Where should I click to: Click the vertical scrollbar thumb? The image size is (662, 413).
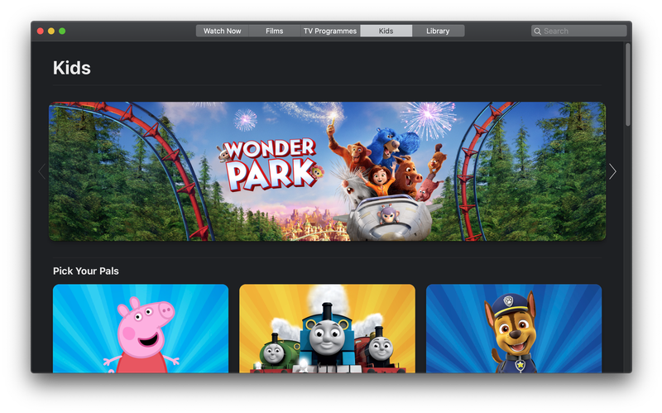click(628, 84)
